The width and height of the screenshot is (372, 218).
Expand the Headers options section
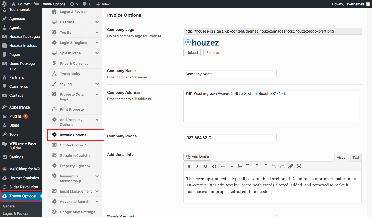click(75, 22)
